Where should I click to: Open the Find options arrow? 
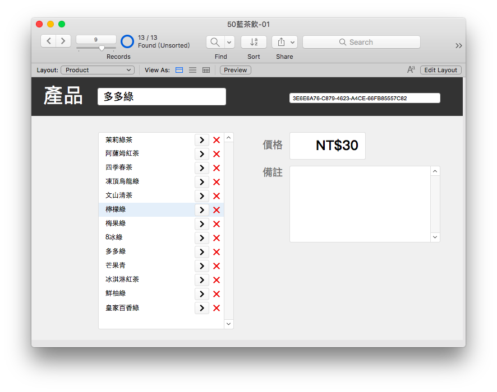click(x=229, y=42)
